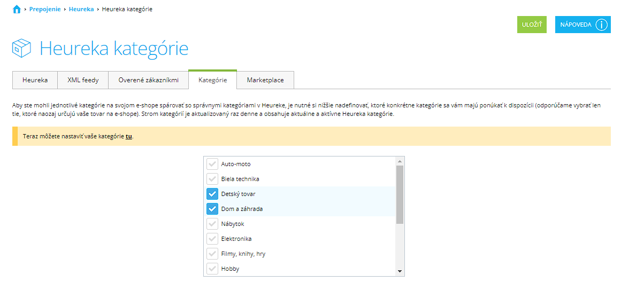
Task: Check the Biela technika checkbox
Action: [213, 179]
